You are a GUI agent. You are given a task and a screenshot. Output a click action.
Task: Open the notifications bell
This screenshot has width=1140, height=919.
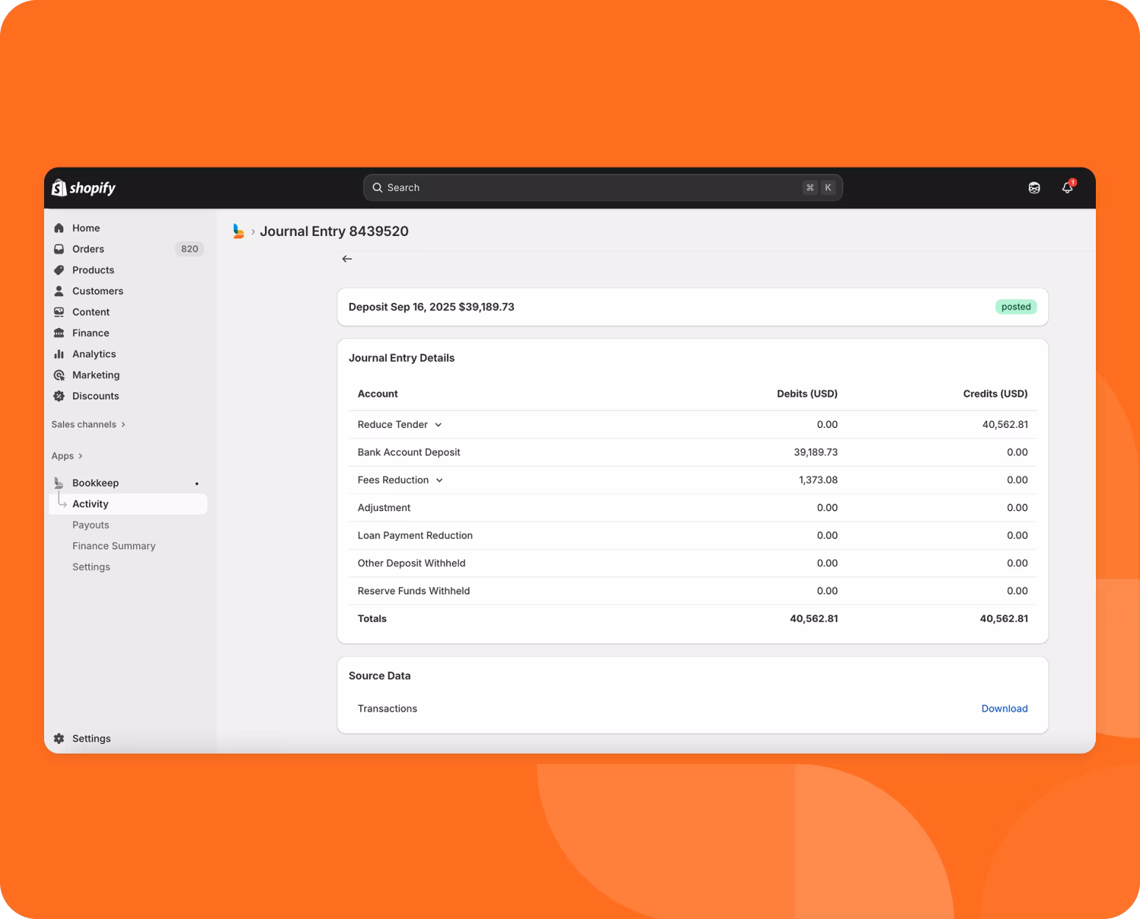(x=1067, y=187)
